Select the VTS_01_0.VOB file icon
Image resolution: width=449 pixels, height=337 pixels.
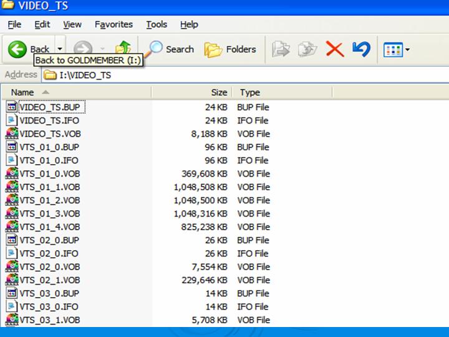tap(12, 173)
